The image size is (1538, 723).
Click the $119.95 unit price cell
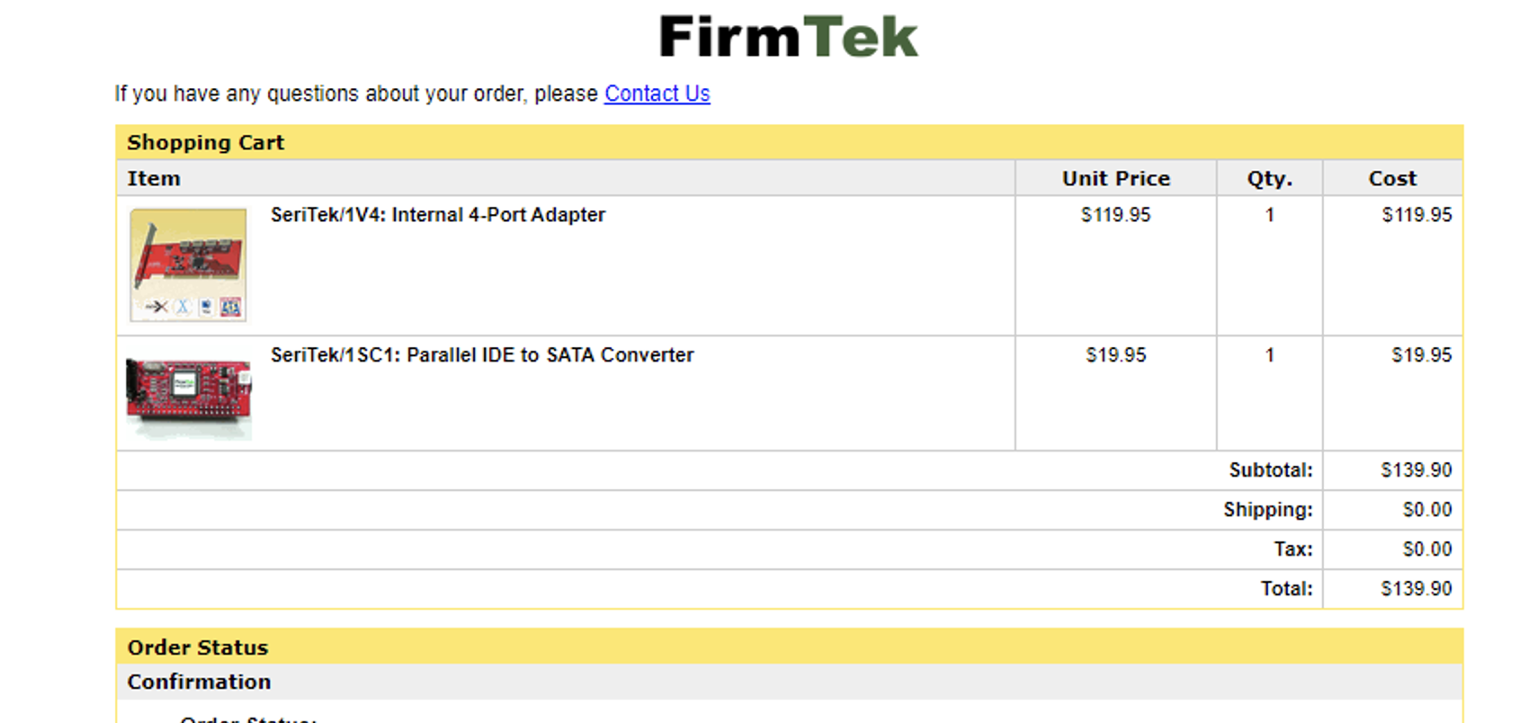click(1115, 215)
